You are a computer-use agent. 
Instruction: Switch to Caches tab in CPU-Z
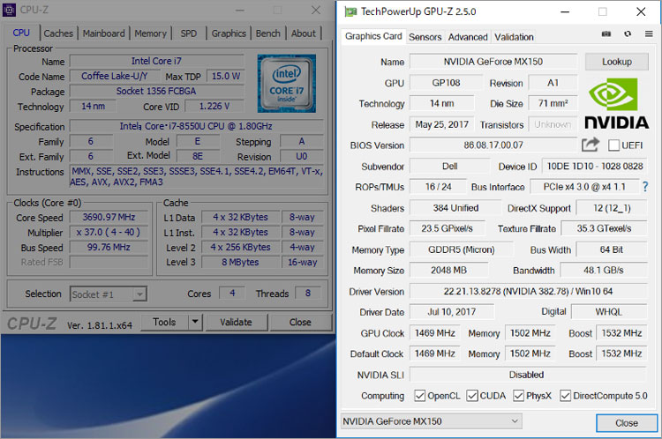[58, 33]
